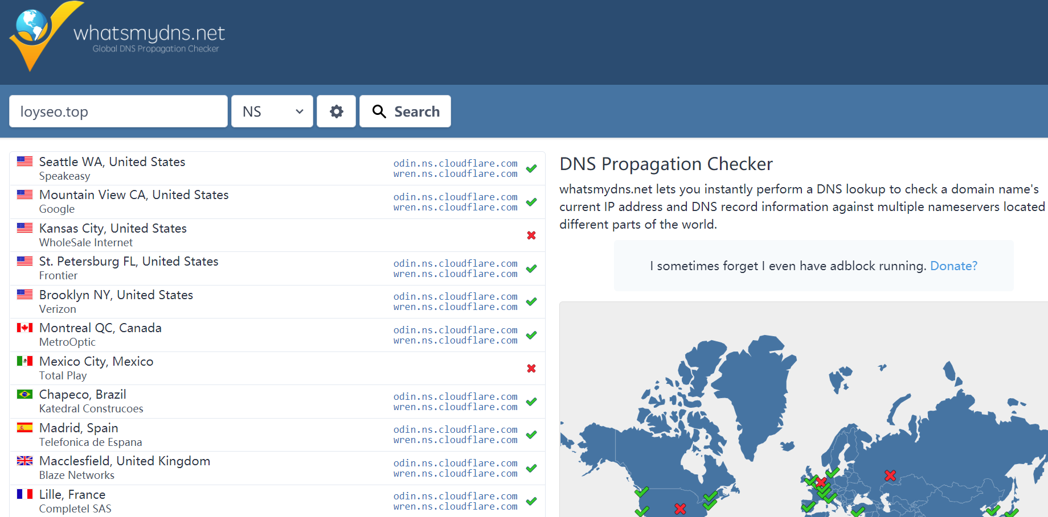Expand the dropdown arrow beside NS
Screen dimensions: 1048x517
[x=300, y=111]
